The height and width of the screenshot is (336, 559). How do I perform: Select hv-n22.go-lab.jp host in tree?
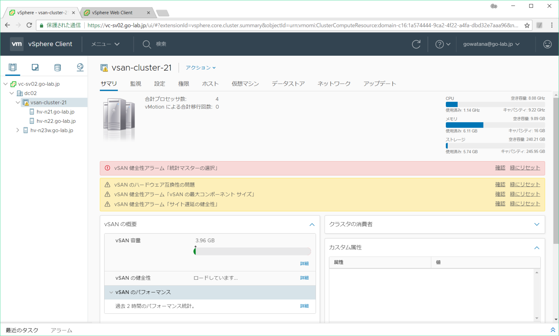coord(56,121)
